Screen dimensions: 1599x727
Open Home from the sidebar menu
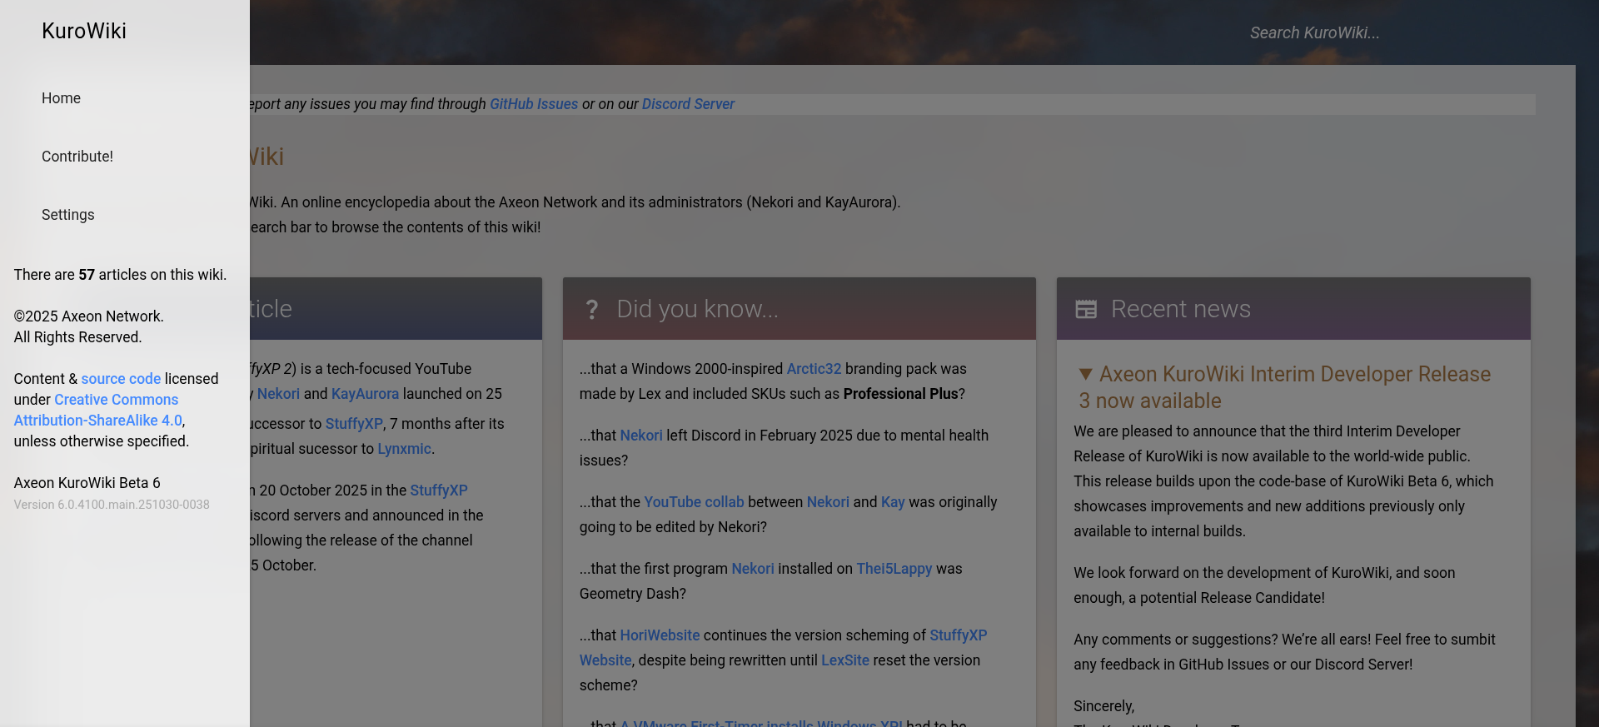[x=61, y=98]
